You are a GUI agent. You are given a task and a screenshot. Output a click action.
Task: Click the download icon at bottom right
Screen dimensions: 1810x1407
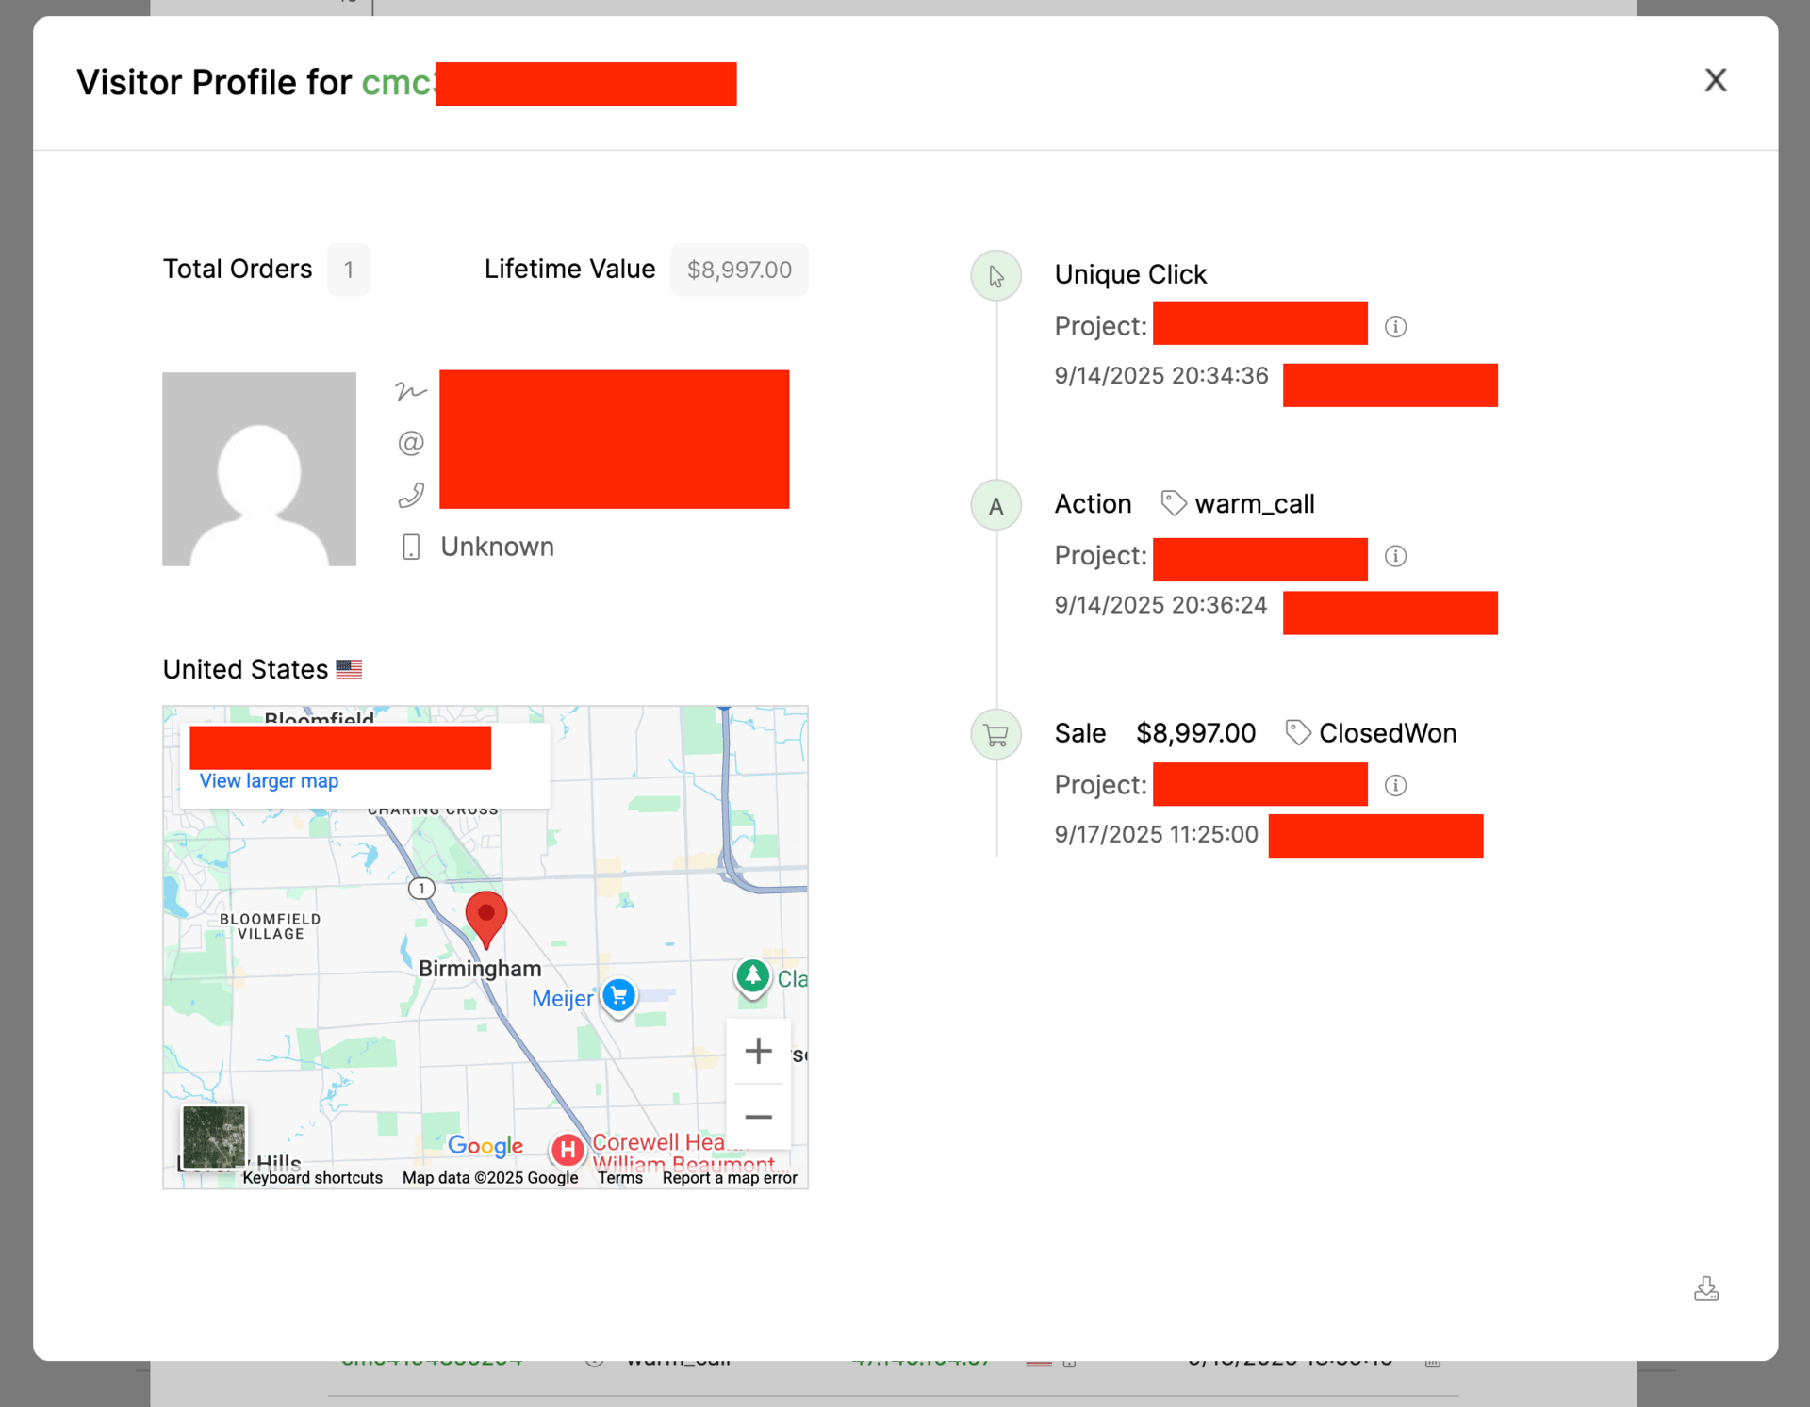click(x=1705, y=1288)
